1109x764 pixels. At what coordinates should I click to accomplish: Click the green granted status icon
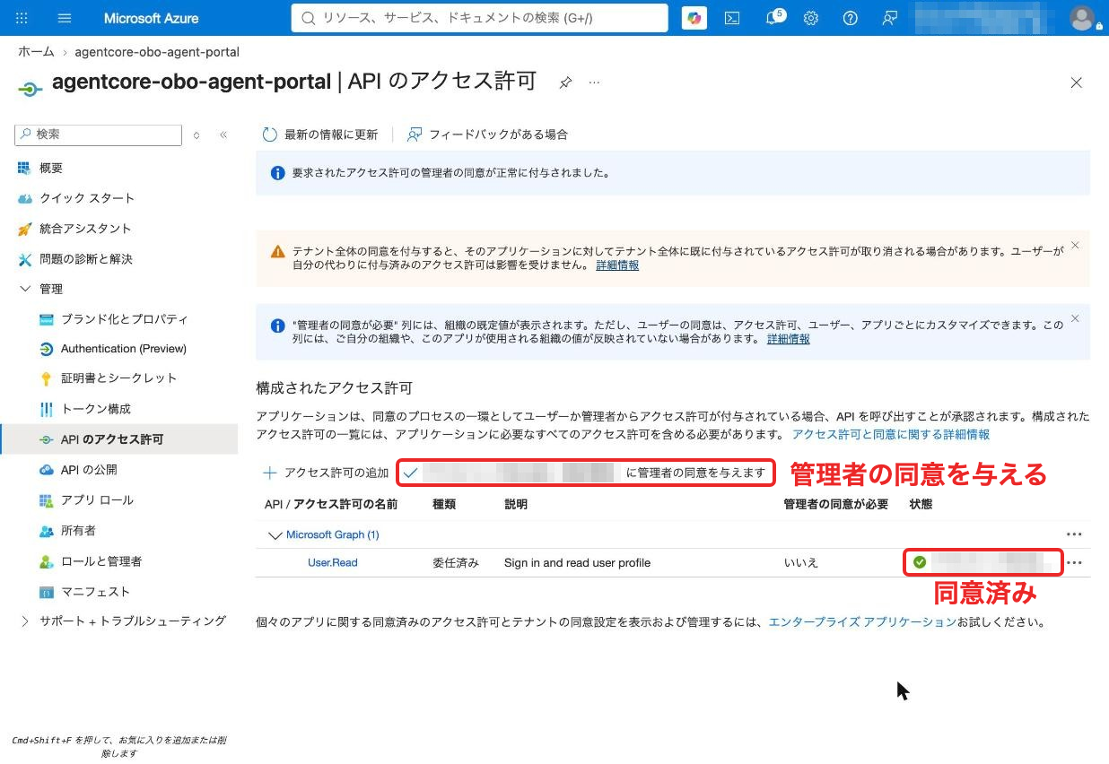point(920,562)
